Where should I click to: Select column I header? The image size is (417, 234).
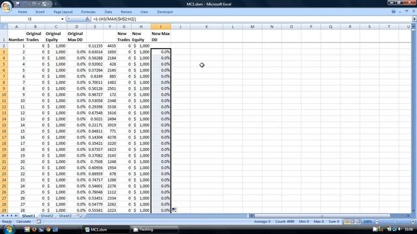pos(161,27)
